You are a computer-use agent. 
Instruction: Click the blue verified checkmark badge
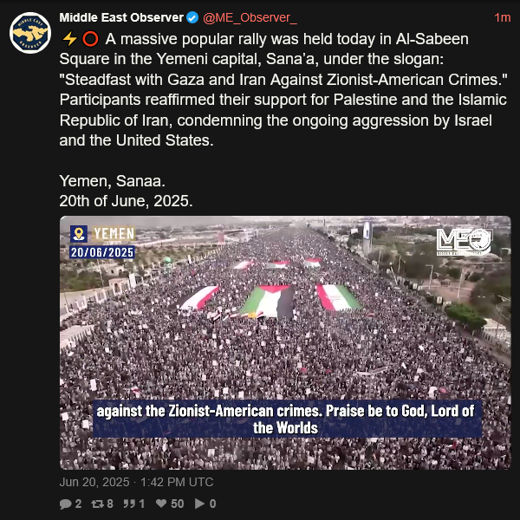pyautogui.click(x=192, y=17)
